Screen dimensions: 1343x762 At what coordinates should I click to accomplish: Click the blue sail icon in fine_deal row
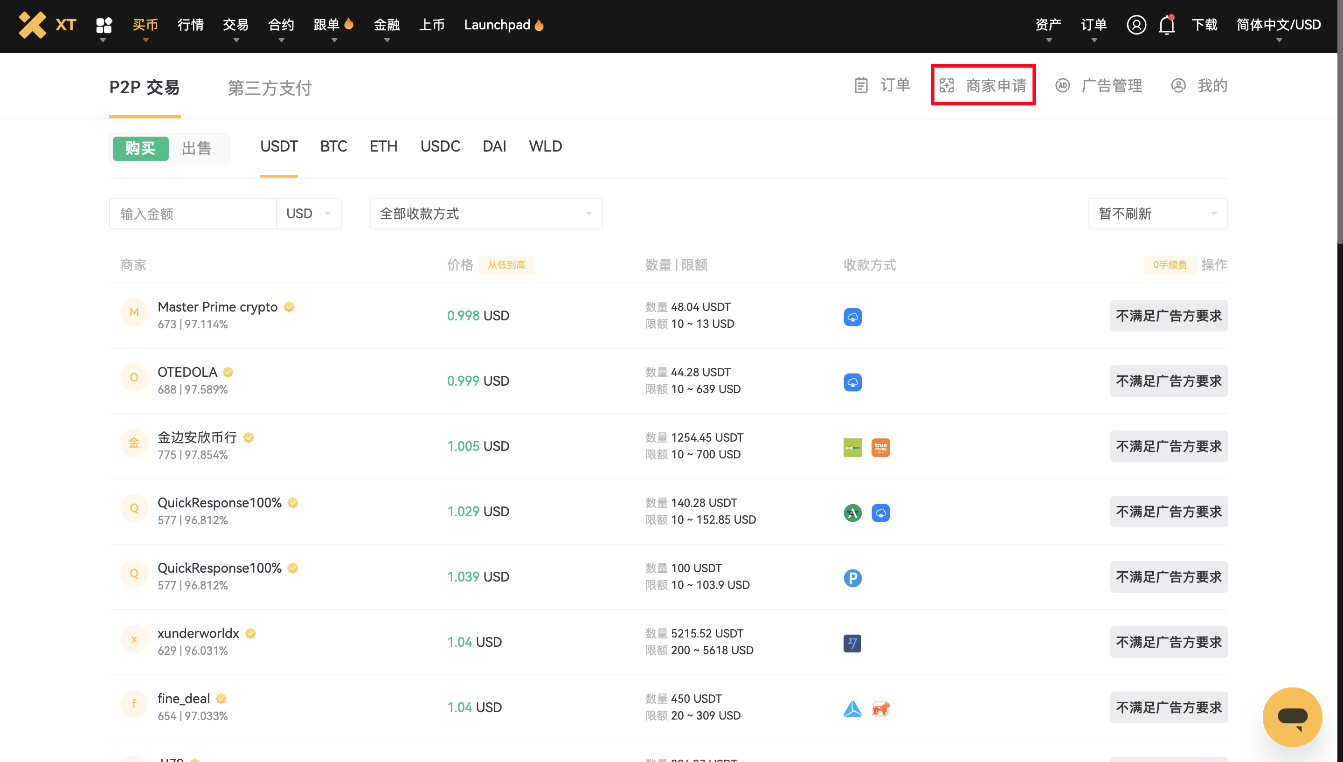pyautogui.click(x=852, y=709)
